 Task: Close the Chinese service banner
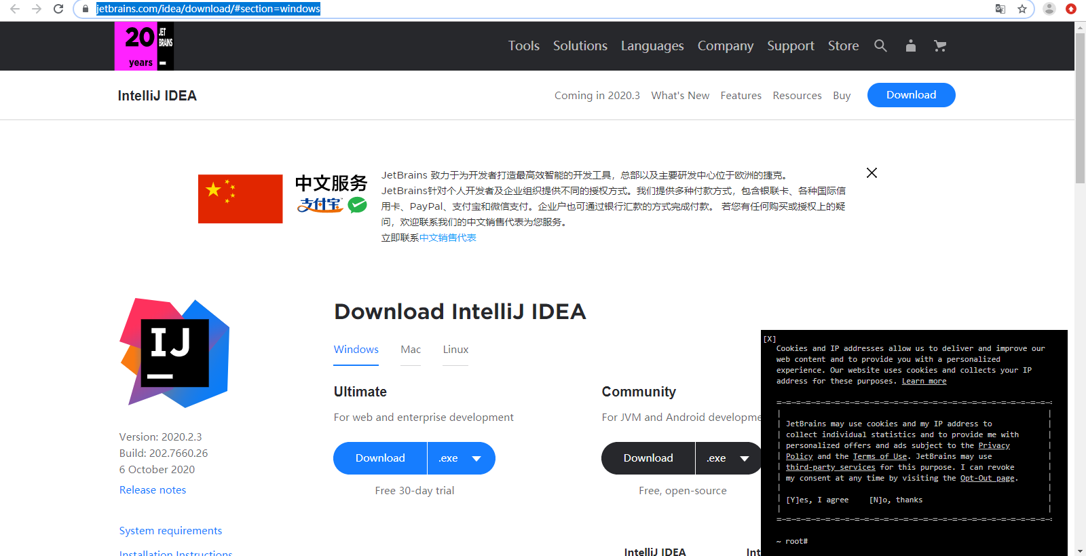tap(872, 173)
